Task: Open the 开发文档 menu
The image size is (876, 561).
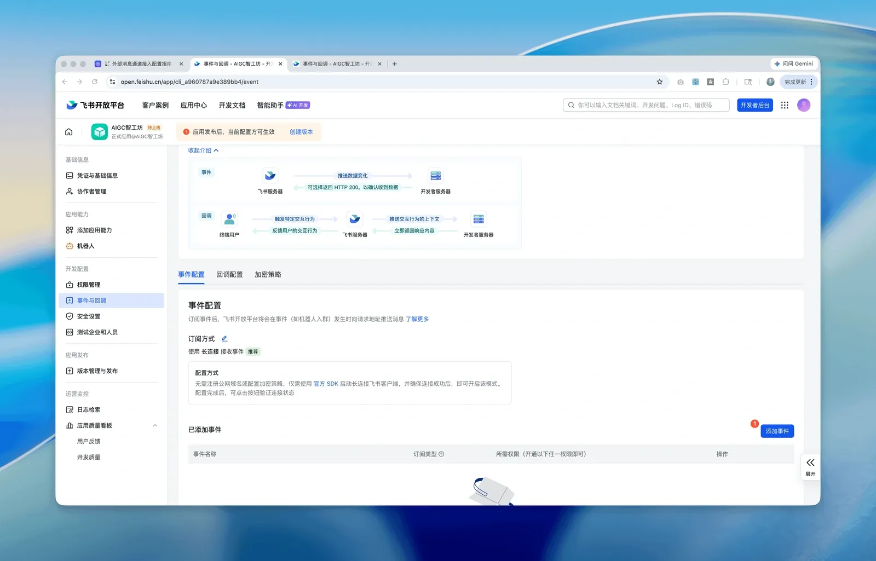Action: point(232,105)
